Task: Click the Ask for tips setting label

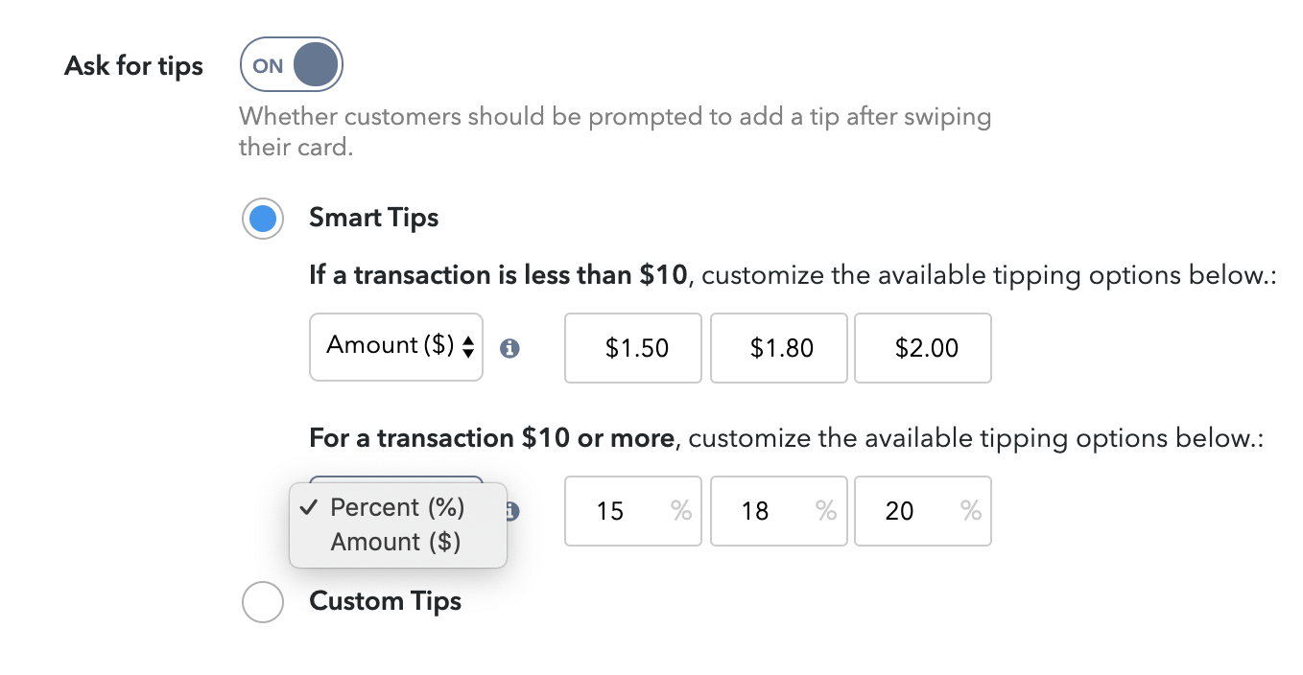Action: click(x=133, y=66)
